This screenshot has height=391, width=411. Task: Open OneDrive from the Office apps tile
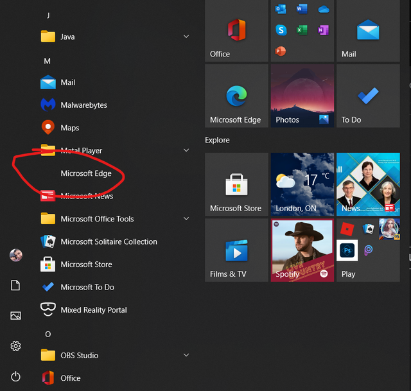(x=324, y=10)
